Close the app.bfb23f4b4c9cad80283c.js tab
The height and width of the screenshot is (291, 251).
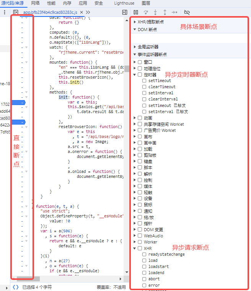81,12
